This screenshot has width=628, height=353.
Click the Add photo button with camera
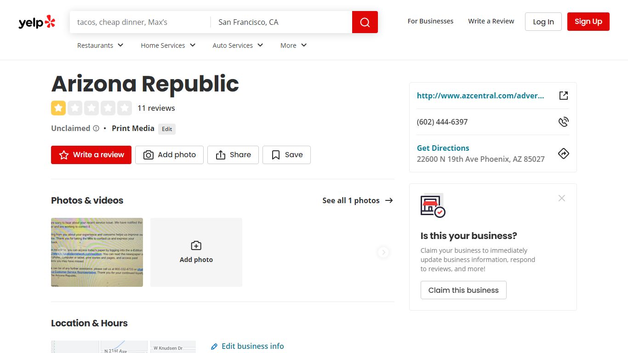pos(169,155)
